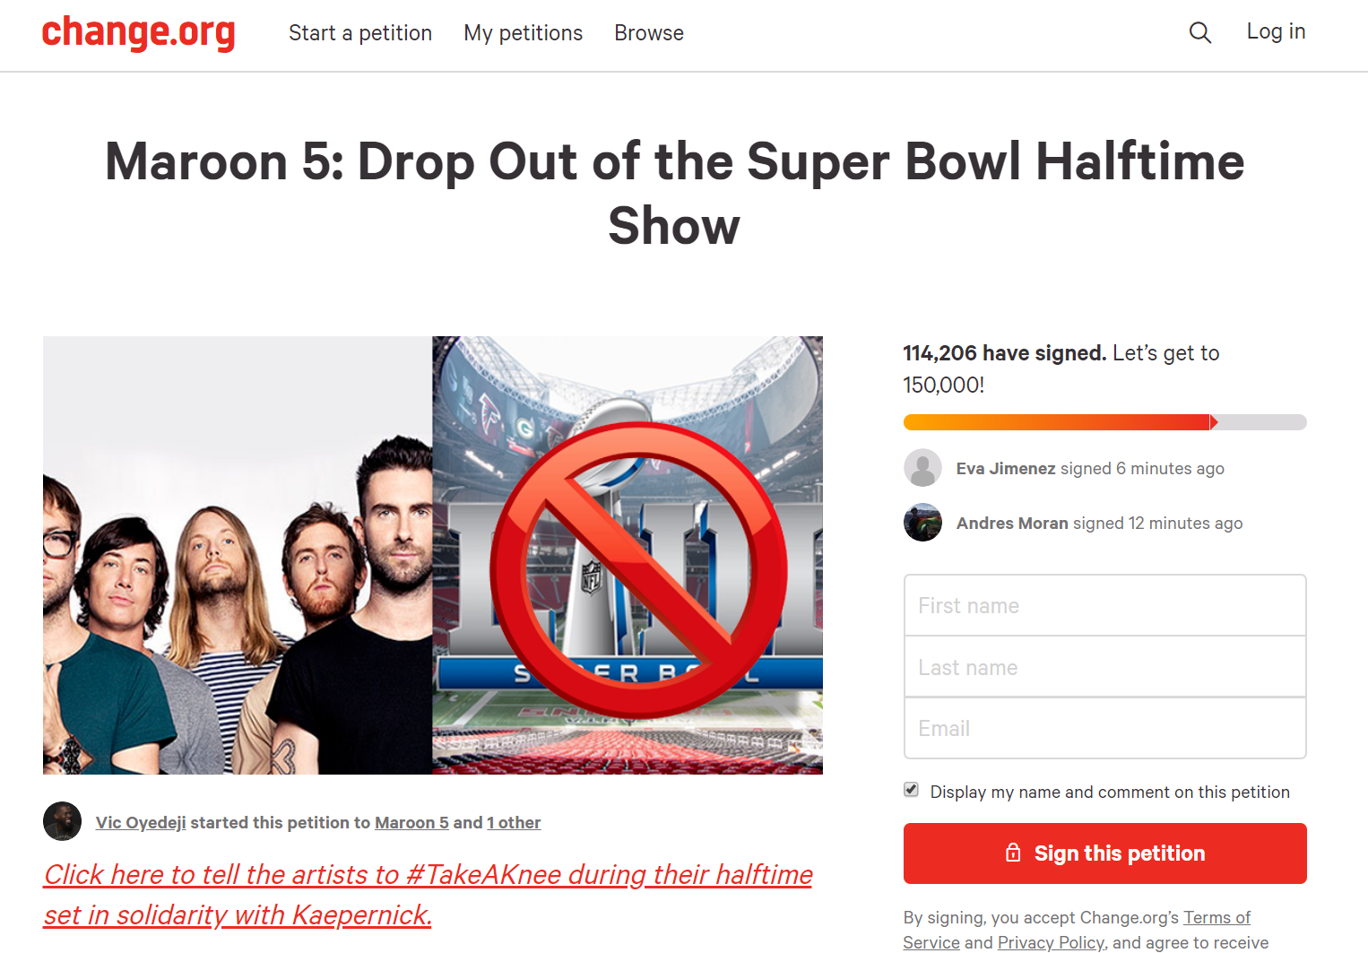Click the Log in link
Image resolution: width=1368 pixels, height=953 pixels.
[1276, 31]
